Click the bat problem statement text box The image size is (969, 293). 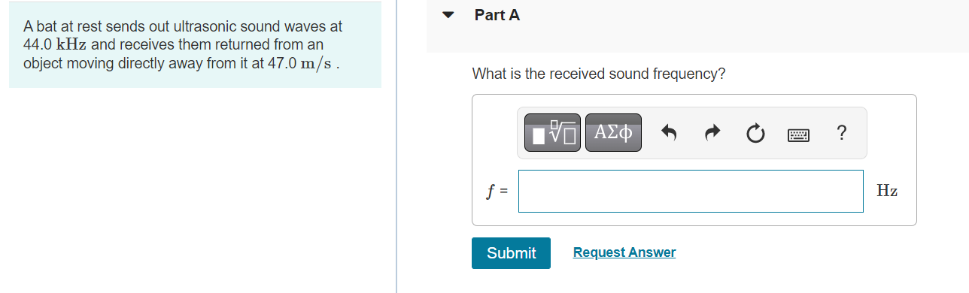pyautogui.click(x=196, y=45)
